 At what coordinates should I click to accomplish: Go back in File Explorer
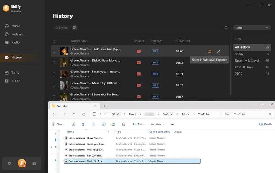coord(54,114)
